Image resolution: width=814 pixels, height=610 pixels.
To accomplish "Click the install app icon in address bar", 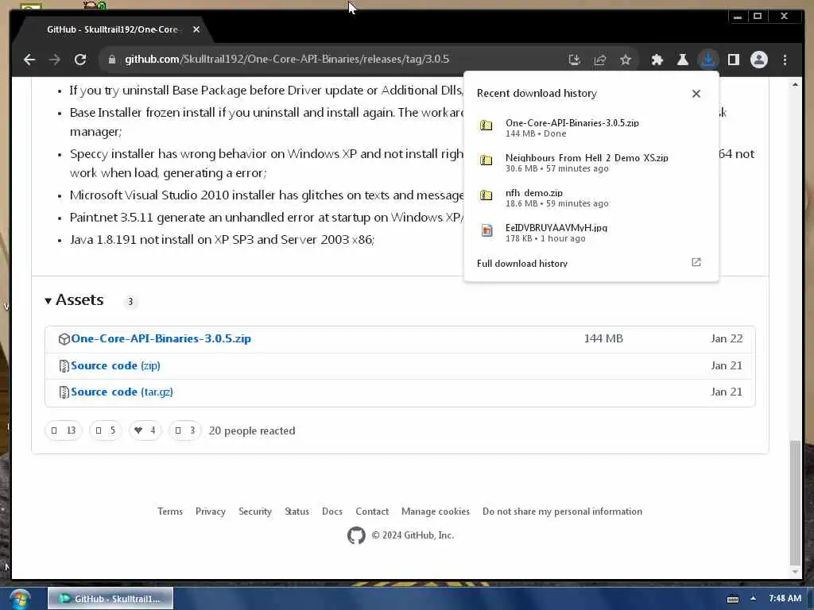I will tap(574, 60).
